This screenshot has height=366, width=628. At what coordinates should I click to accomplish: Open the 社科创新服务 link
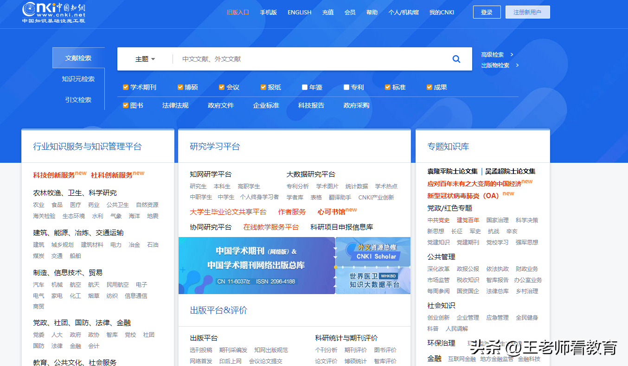tap(112, 175)
